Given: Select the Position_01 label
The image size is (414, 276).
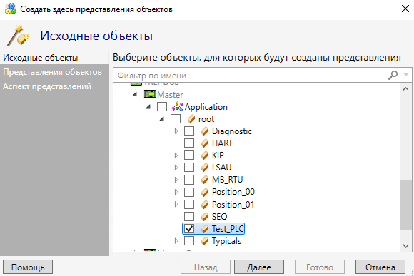Looking at the screenshot, I should 233,204.
